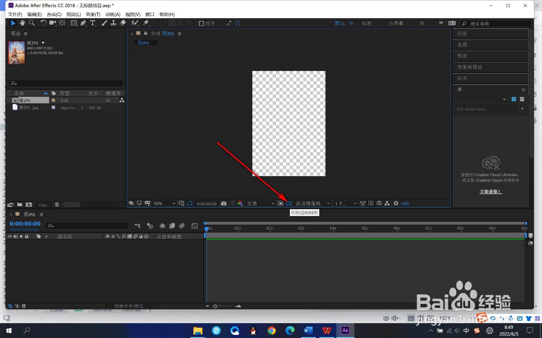Select the Brush tool
The width and height of the screenshot is (542, 338).
click(x=104, y=23)
